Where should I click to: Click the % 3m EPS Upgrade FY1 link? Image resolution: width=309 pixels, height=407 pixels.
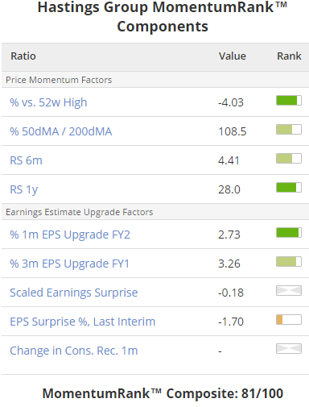pyautogui.click(x=69, y=264)
